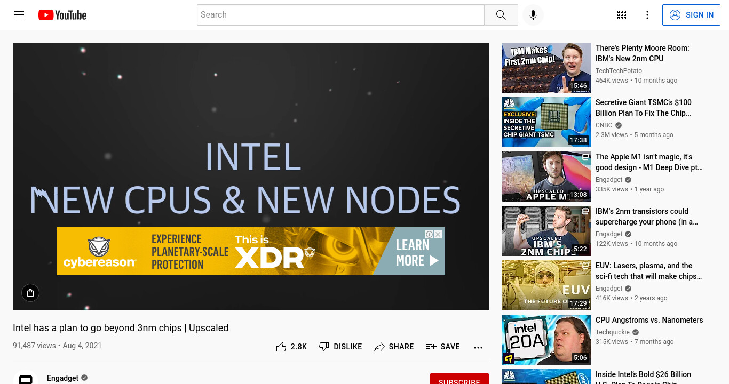Open "Inside Intel's Bold $26 Billion" title

pos(643,378)
